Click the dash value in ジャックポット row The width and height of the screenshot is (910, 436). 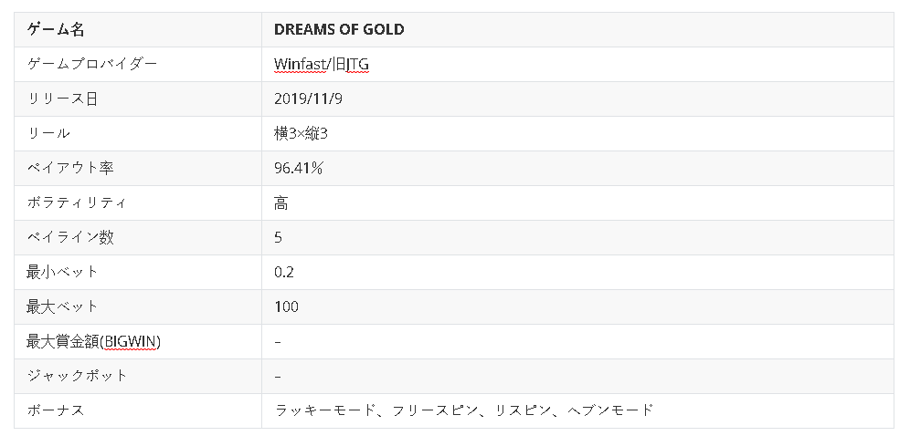(278, 376)
